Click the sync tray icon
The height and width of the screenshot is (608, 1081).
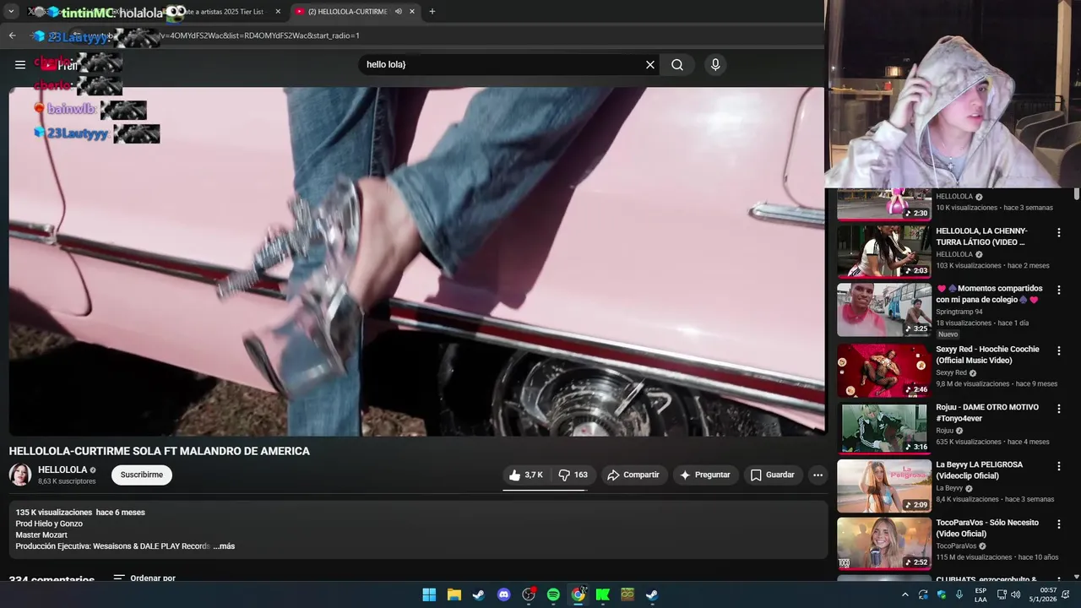(923, 594)
